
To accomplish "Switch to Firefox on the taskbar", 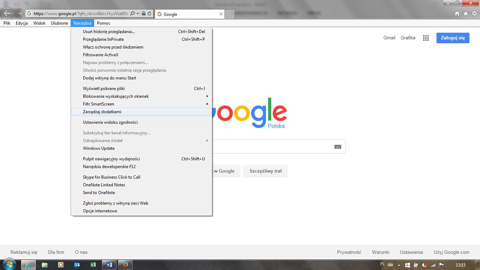I will point(125,265).
